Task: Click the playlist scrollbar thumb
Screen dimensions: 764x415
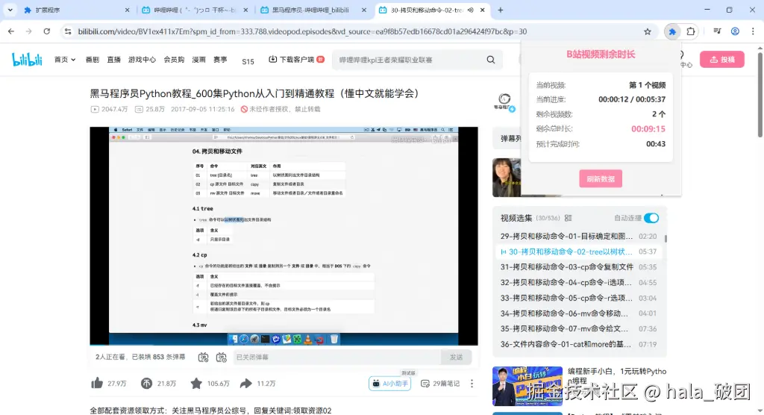Action: [666, 238]
